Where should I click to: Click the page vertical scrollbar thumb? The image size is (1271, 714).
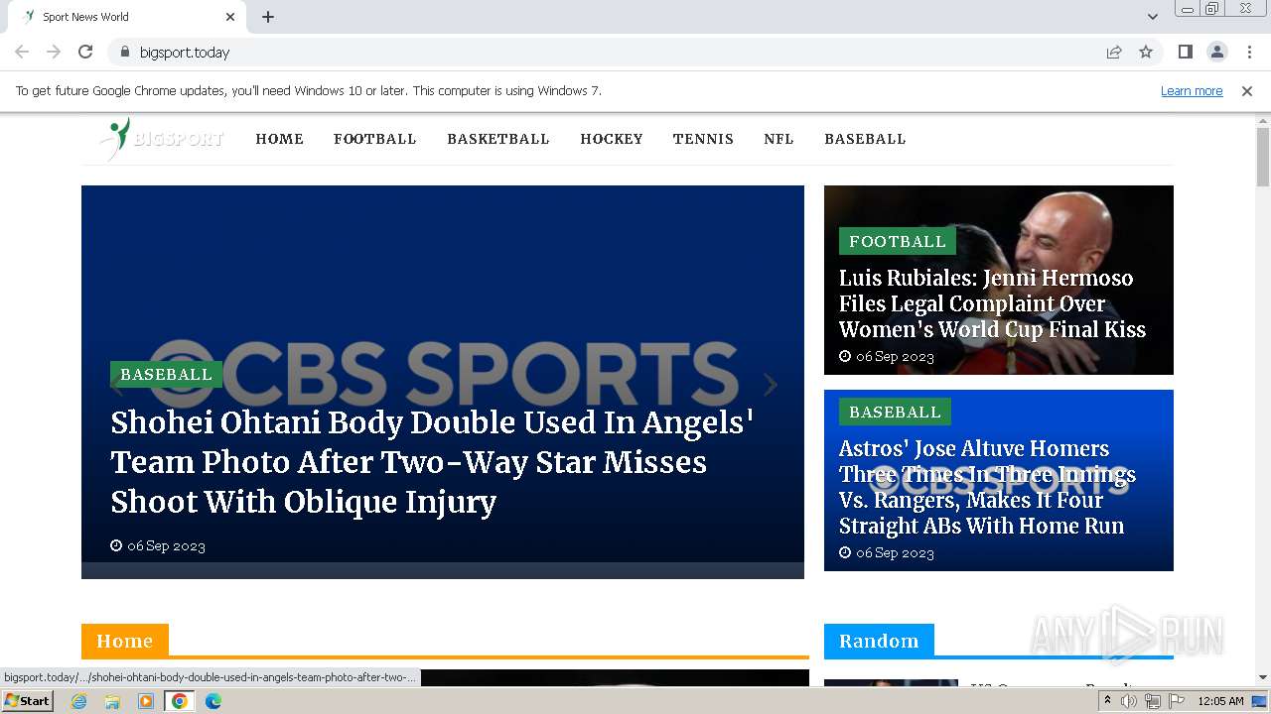1262,157
